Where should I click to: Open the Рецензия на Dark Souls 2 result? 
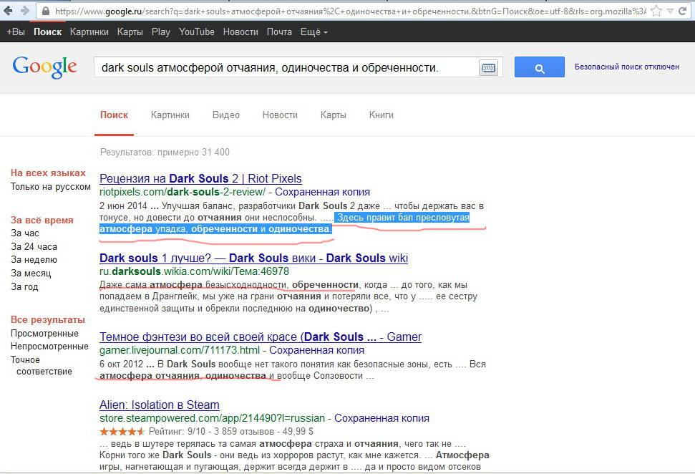(200, 179)
